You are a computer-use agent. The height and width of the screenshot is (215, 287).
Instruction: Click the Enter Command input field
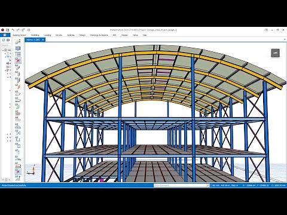coord(180,185)
